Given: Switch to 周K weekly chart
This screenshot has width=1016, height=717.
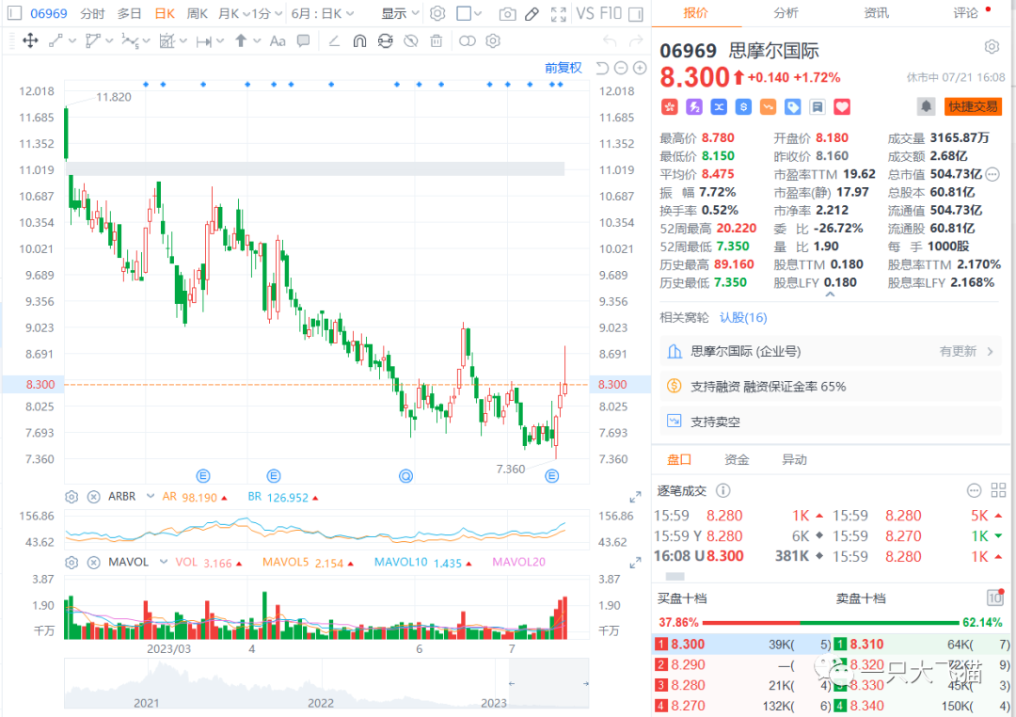Looking at the screenshot, I should (197, 13).
